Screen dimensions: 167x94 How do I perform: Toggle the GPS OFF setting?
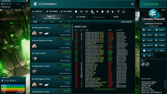(19, 4)
